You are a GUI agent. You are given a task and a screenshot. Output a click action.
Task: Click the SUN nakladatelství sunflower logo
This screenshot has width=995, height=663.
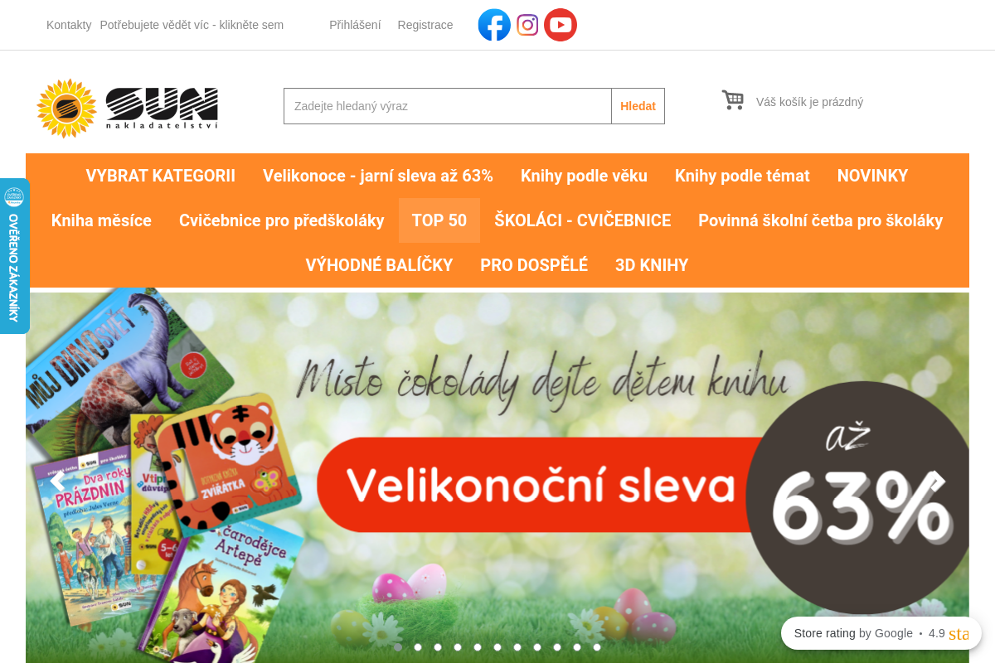pos(127,108)
